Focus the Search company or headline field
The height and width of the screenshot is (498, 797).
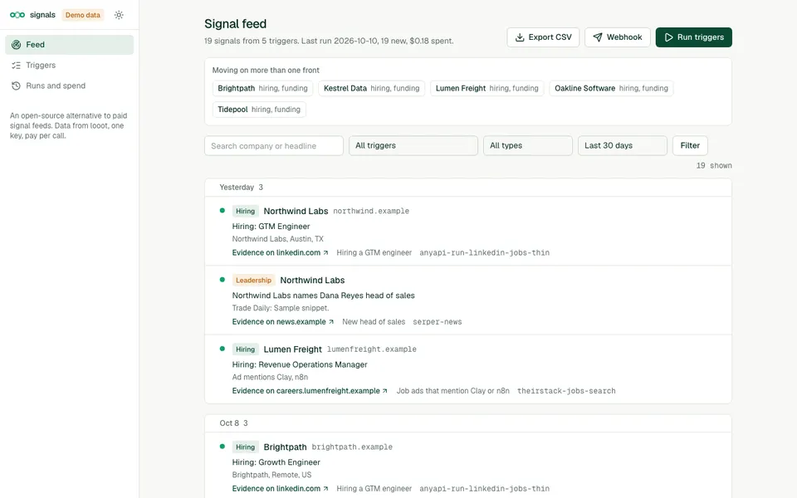(x=273, y=146)
